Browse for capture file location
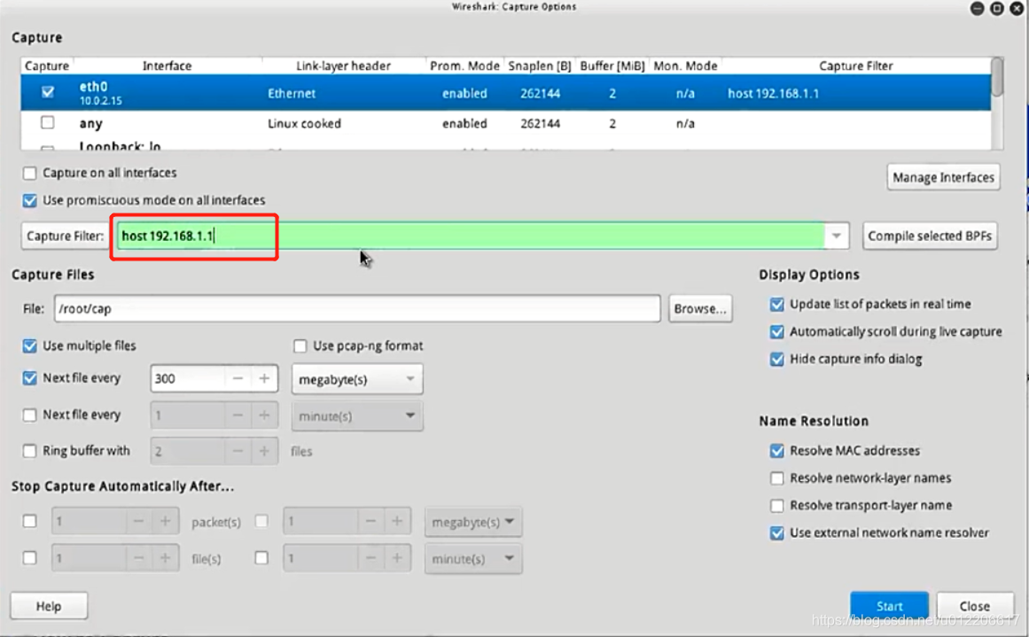Viewport: 1029px width, 637px height. pyautogui.click(x=700, y=308)
